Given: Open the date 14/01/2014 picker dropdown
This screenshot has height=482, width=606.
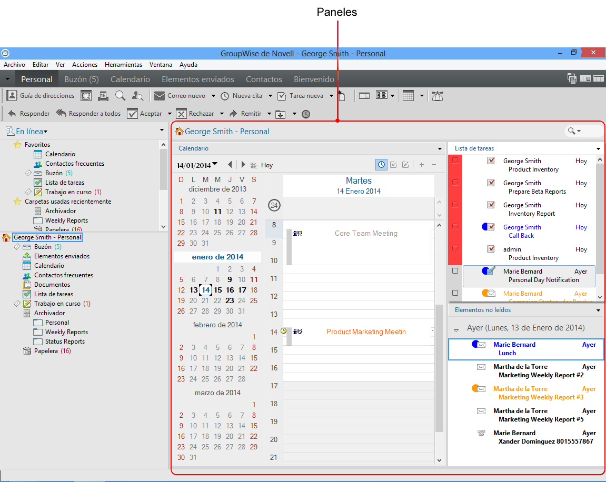Looking at the screenshot, I should (x=215, y=164).
